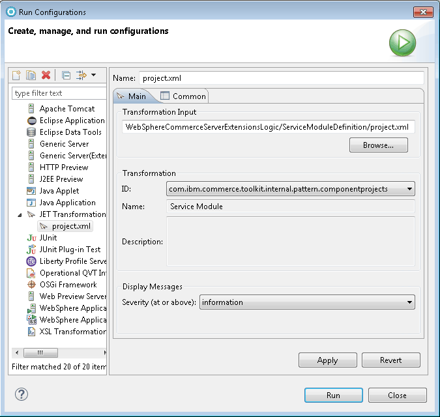This screenshot has height=417, width=440.
Task: Click the OSGi Framework icon
Action: (31, 285)
